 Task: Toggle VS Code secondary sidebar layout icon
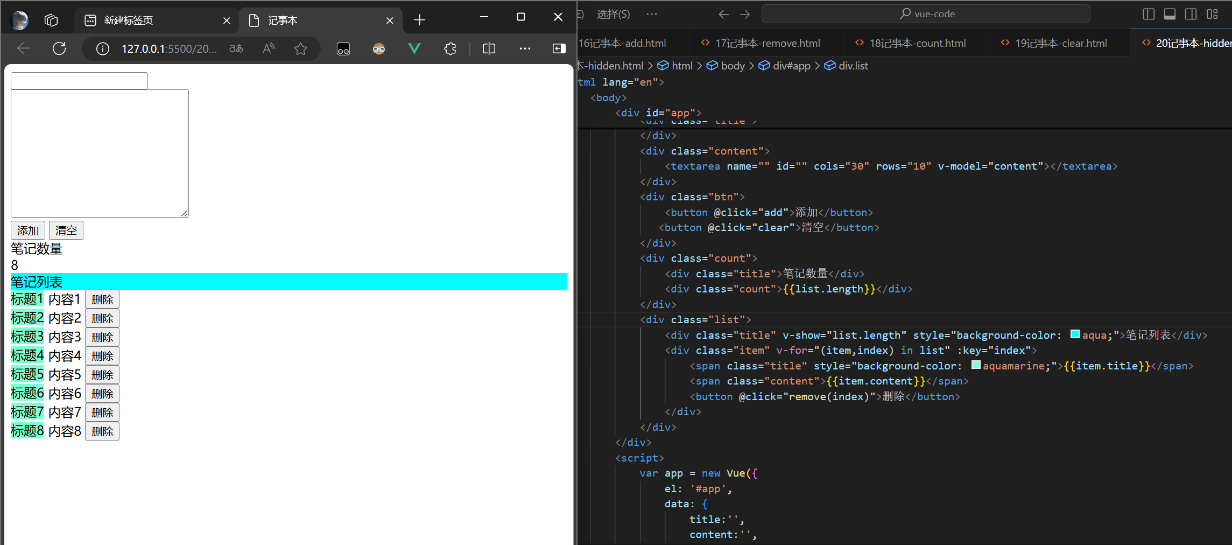(x=1191, y=14)
